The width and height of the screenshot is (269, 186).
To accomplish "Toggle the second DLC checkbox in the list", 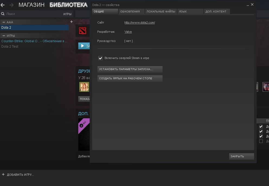I will pyautogui.click(x=261, y=131).
